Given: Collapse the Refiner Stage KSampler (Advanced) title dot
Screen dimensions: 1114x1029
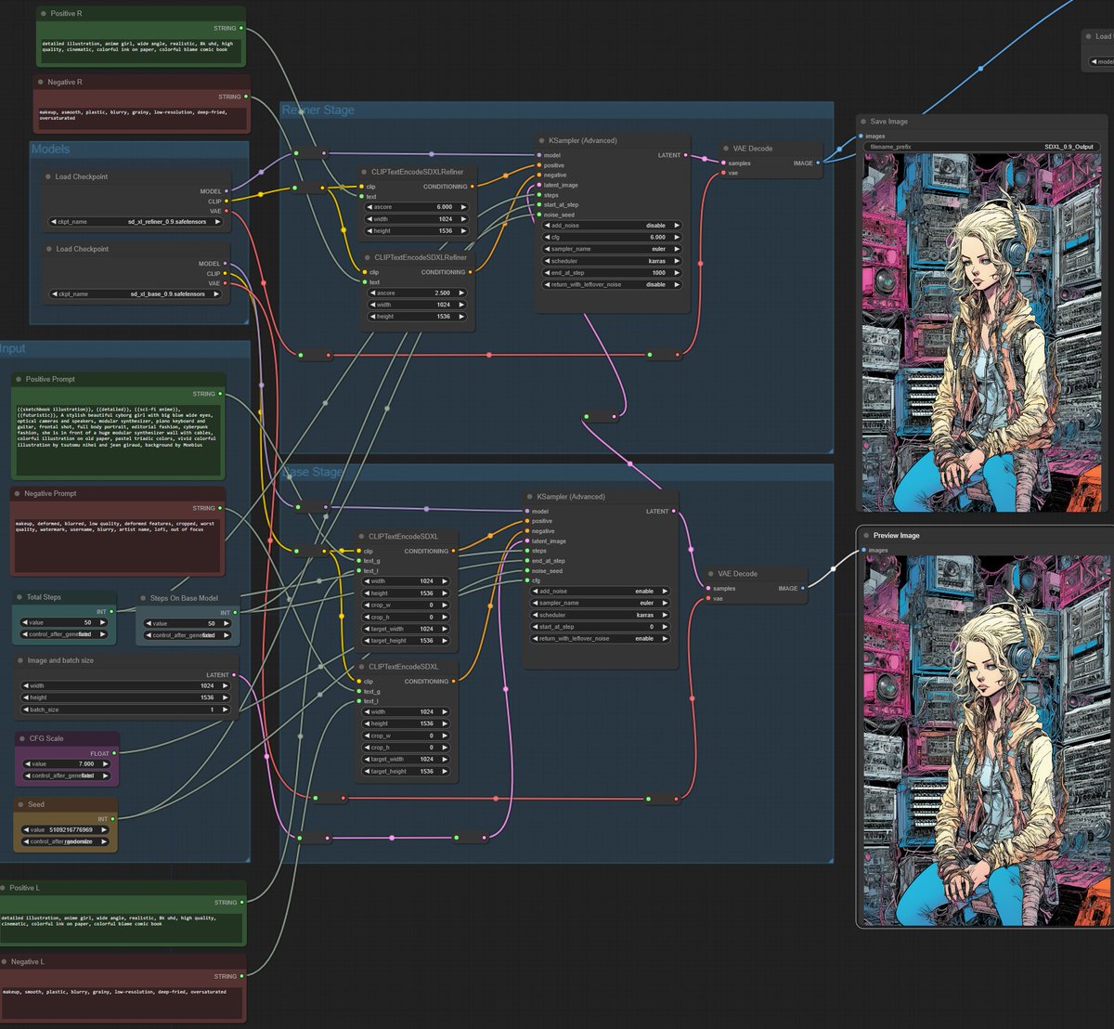Looking at the screenshot, I should click(x=541, y=140).
